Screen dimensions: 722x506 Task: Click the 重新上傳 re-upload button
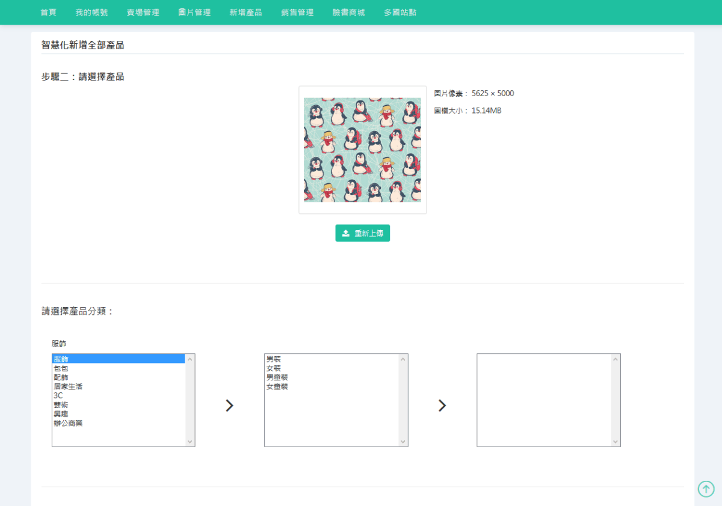(x=362, y=233)
